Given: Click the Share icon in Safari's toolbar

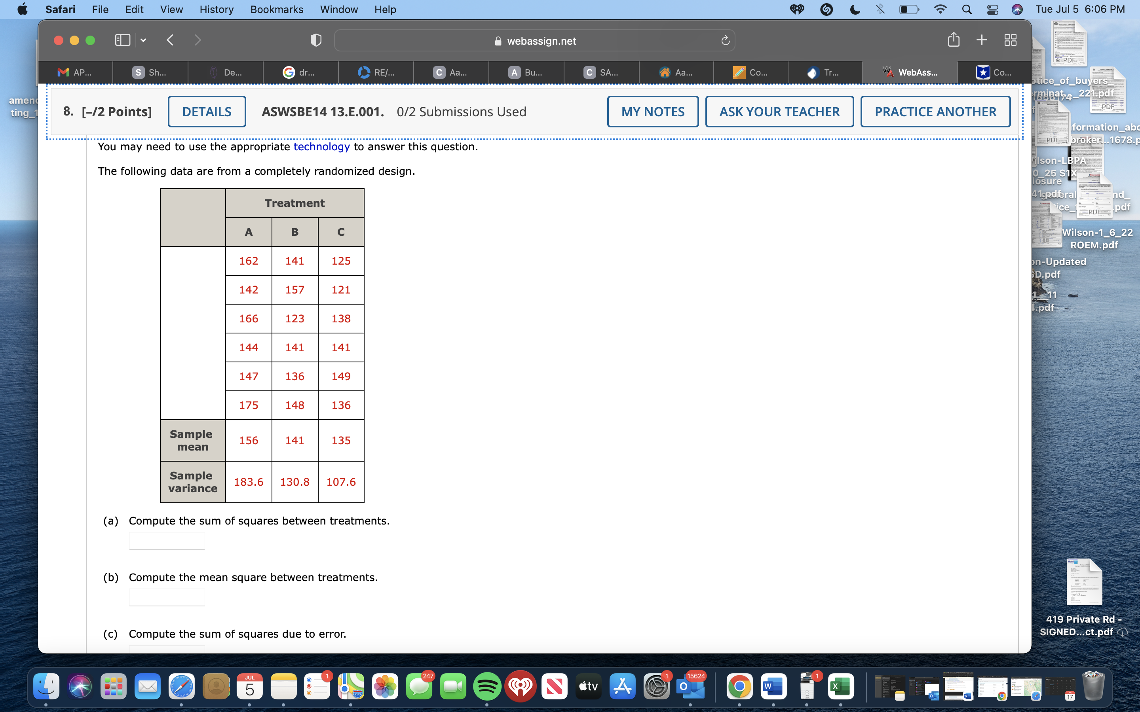Looking at the screenshot, I should pyautogui.click(x=954, y=40).
